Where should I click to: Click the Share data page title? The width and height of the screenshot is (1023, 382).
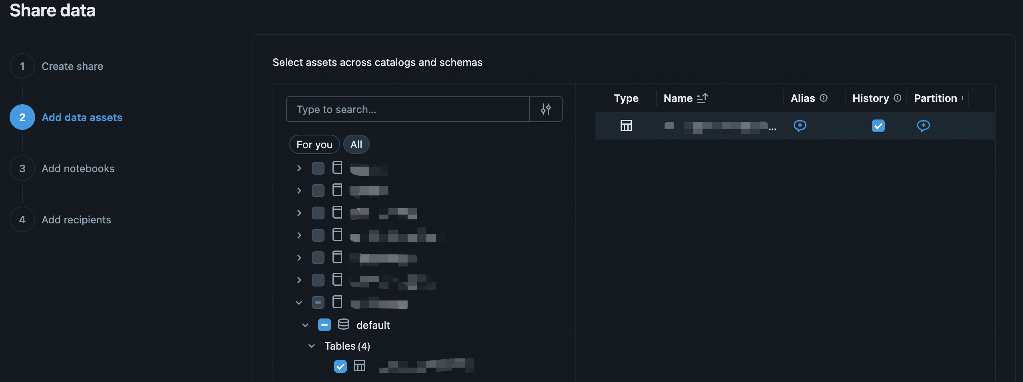[52, 10]
